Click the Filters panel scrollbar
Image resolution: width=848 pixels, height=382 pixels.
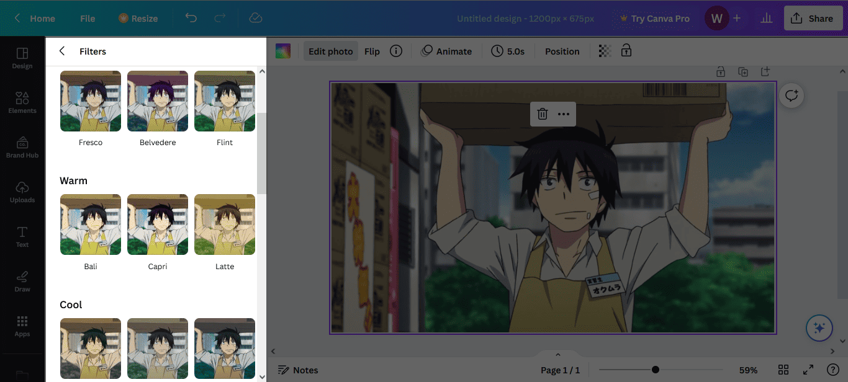[x=261, y=153]
